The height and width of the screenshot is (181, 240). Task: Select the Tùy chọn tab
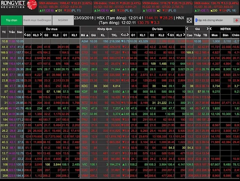pyautogui.click(x=10, y=20)
